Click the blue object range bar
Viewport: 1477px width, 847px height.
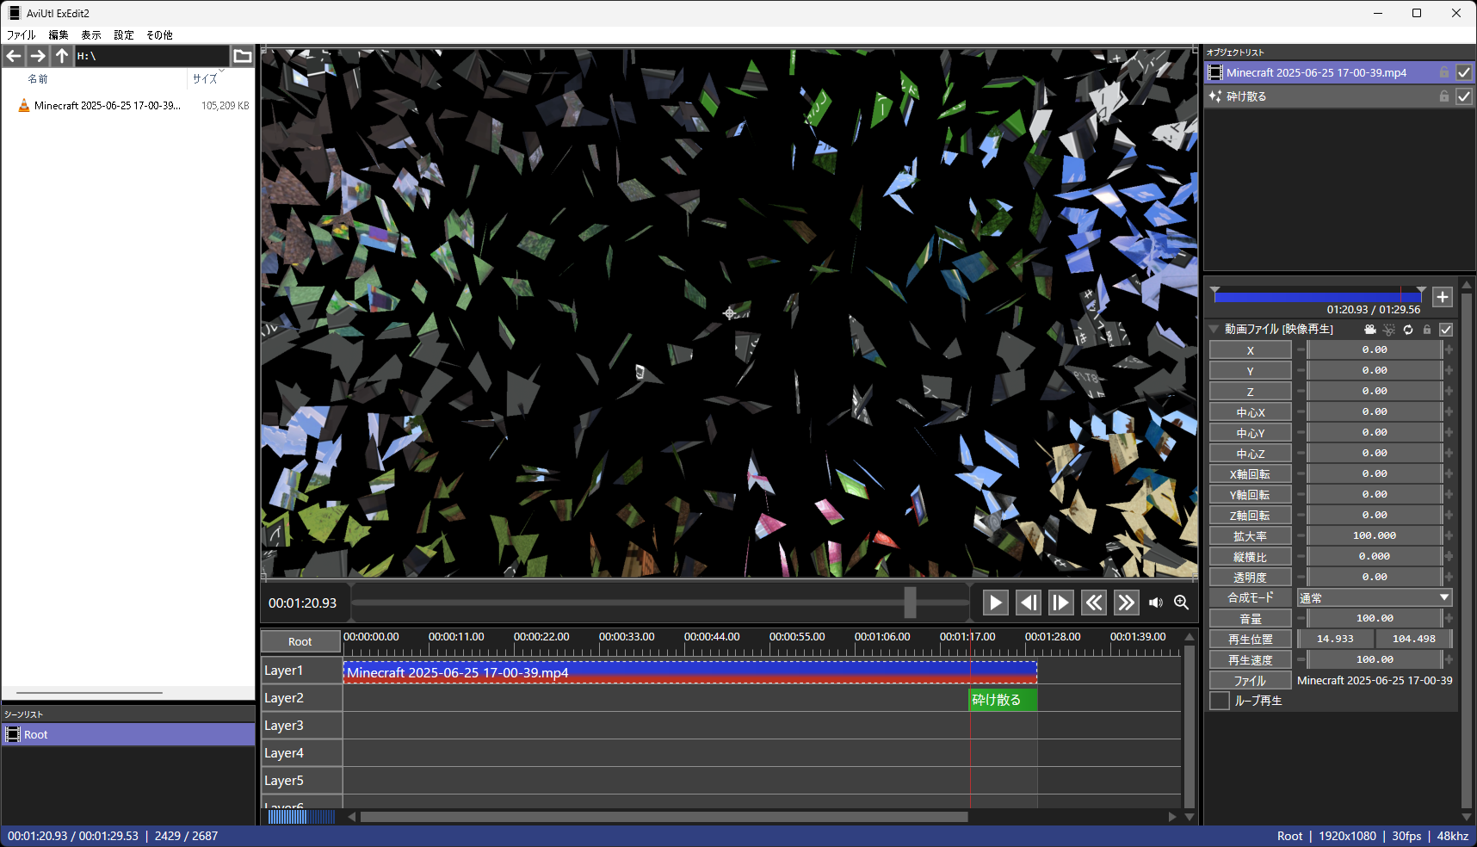[x=1318, y=297]
